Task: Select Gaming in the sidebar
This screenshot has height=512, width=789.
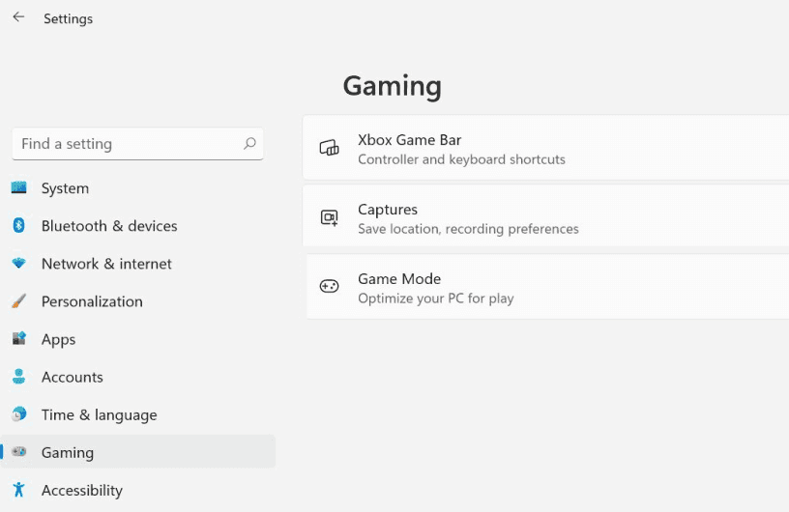Action: 138,452
